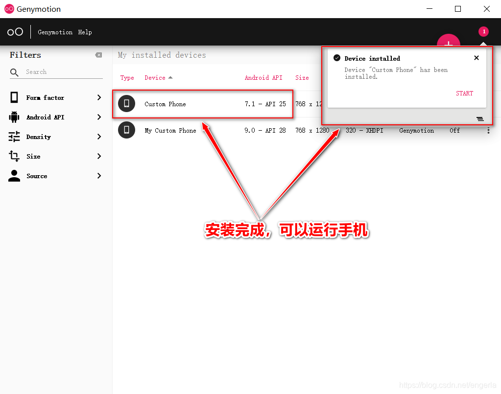This screenshot has width=501, height=394.
Task: Click the Filters heading
Action: click(25, 55)
